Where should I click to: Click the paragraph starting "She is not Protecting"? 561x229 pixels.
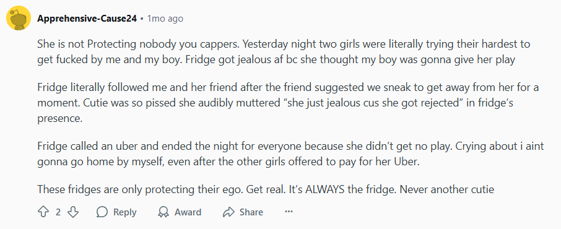[x=284, y=52]
